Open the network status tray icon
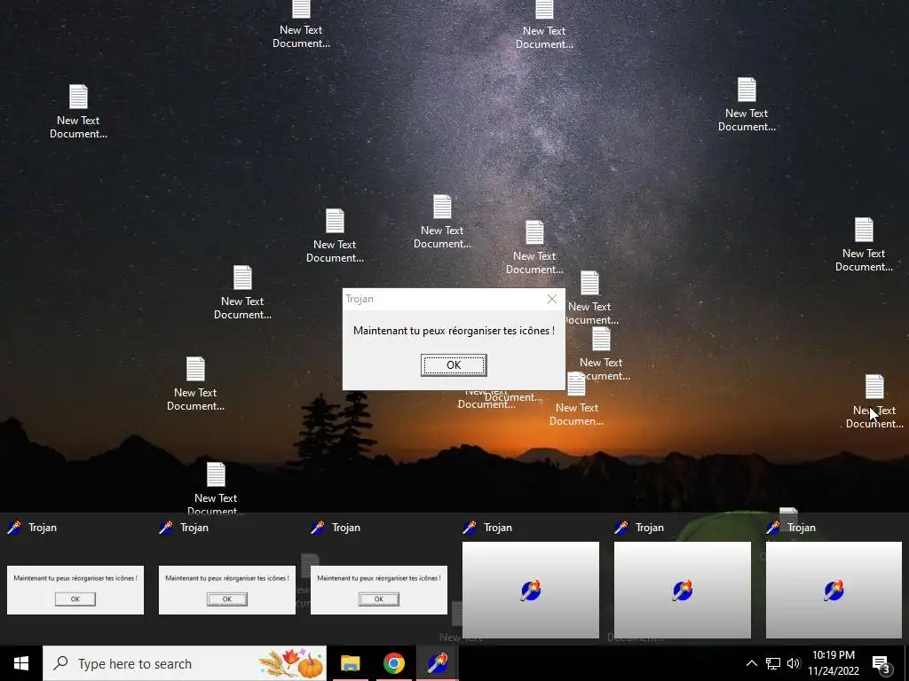 [773, 663]
